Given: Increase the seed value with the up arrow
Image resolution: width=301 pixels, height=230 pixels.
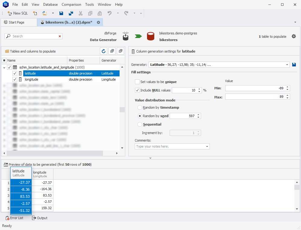Looking at the screenshot, I should pos(198,115).
